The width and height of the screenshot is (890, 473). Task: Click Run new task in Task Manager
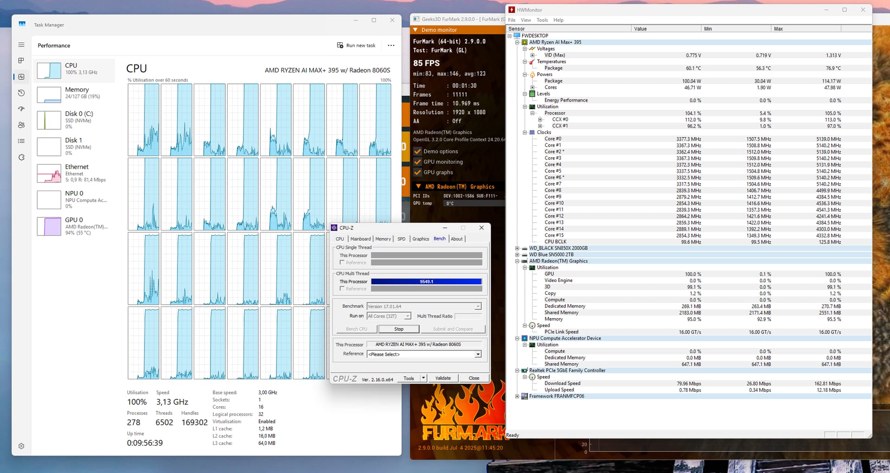coord(356,45)
